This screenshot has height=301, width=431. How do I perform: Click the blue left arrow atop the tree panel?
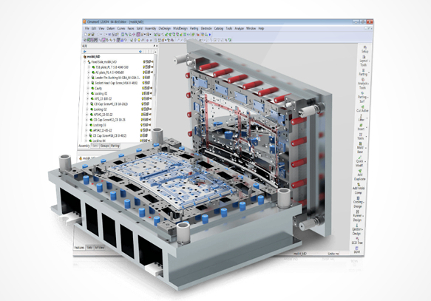(x=85, y=52)
